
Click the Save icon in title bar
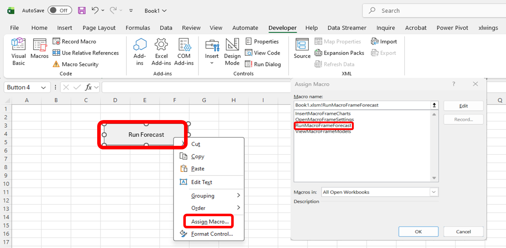[x=81, y=10]
